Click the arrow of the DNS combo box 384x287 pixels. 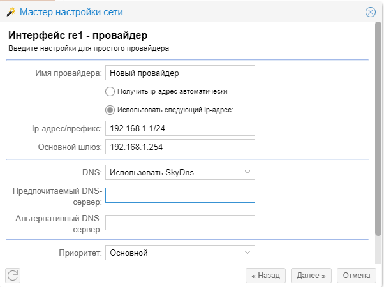(x=247, y=172)
